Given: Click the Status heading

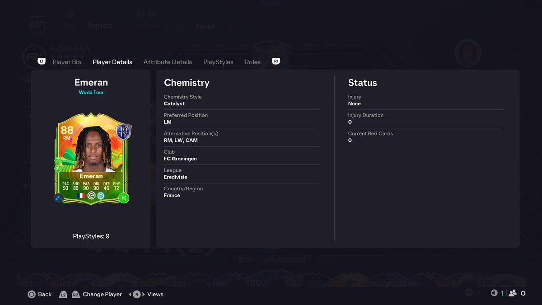Looking at the screenshot, I should pyautogui.click(x=363, y=82).
